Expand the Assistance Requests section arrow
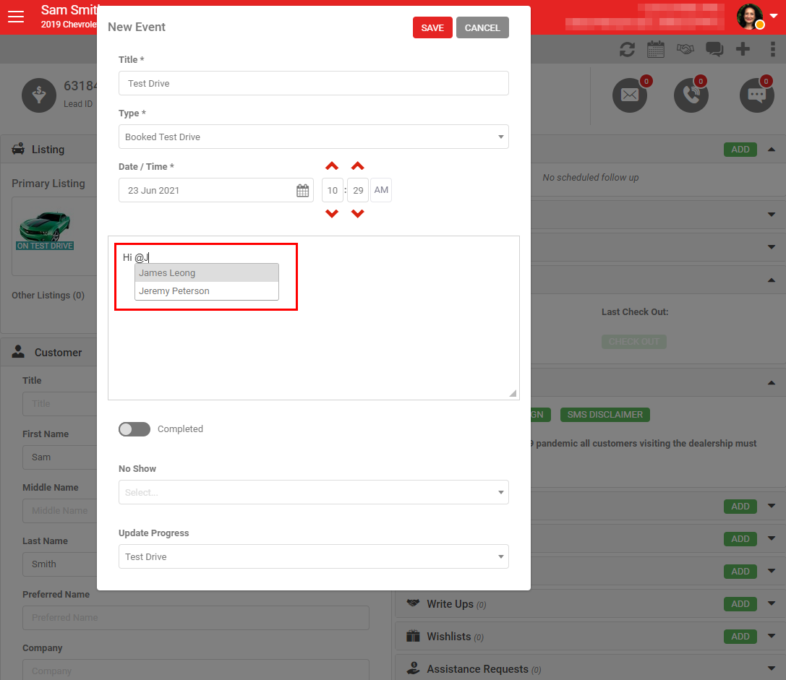The height and width of the screenshot is (680, 786). tap(772, 668)
